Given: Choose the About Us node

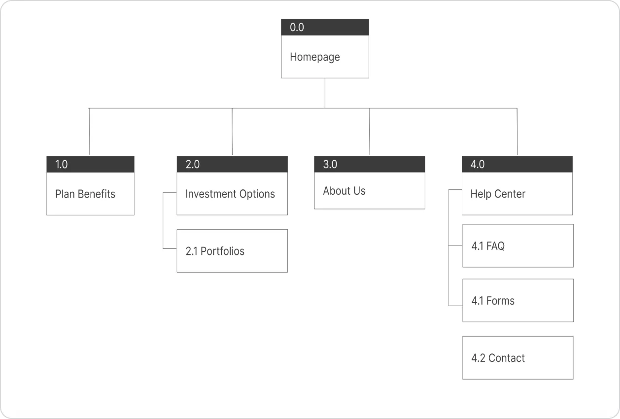Looking at the screenshot, I should click(x=369, y=191).
